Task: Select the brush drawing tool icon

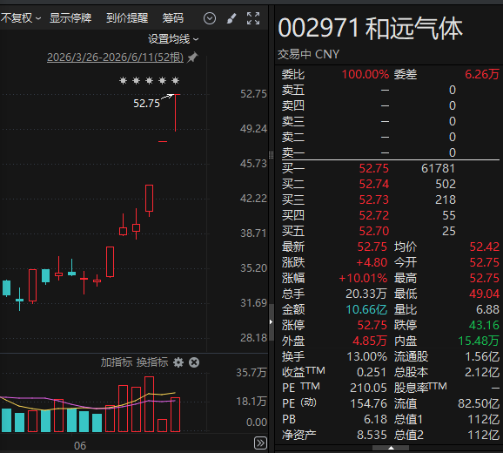Action: tap(231, 18)
